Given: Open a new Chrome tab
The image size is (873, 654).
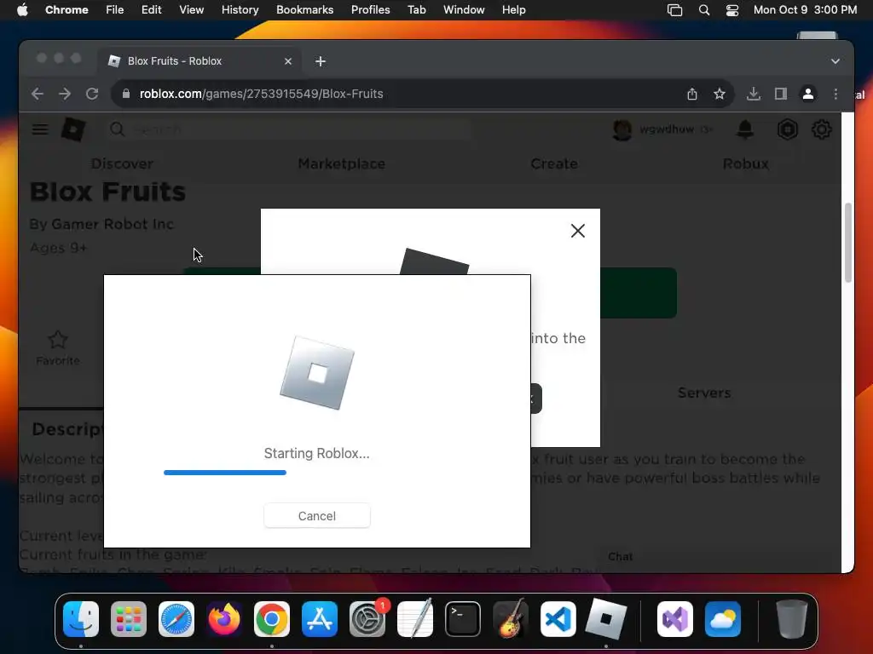Looking at the screenshot, I should tap(321, 61).
